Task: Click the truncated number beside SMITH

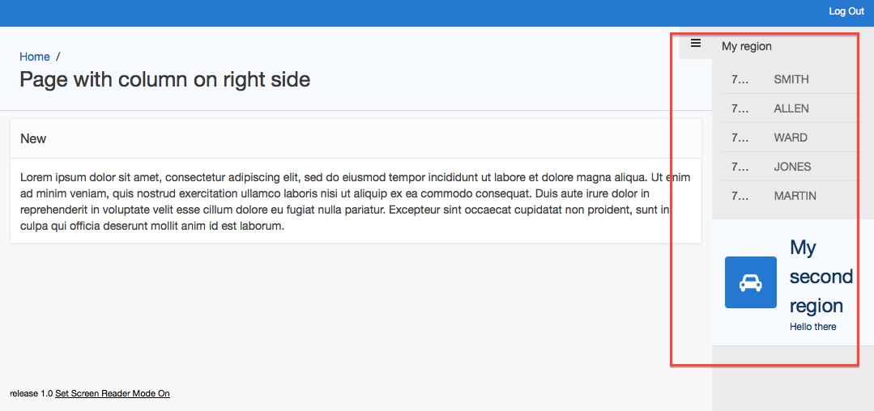Action: coord(740,79)
